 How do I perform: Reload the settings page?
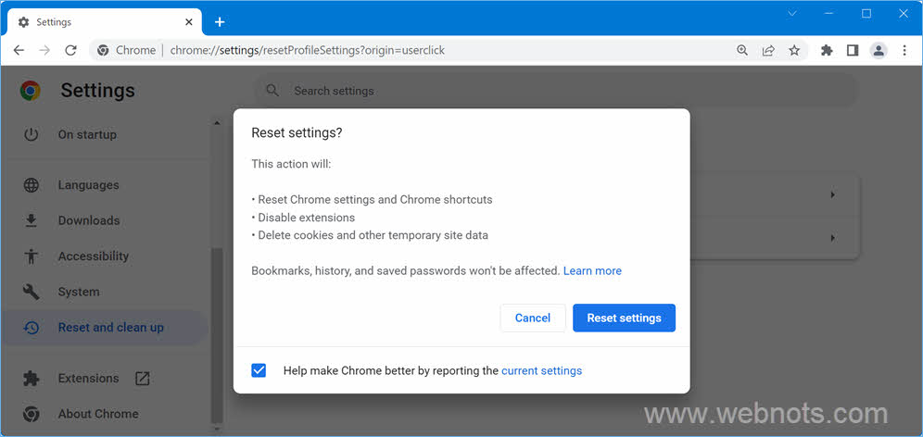[70, 51]
